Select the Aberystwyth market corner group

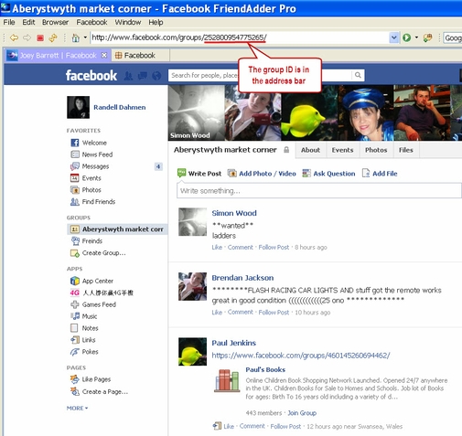117,229
